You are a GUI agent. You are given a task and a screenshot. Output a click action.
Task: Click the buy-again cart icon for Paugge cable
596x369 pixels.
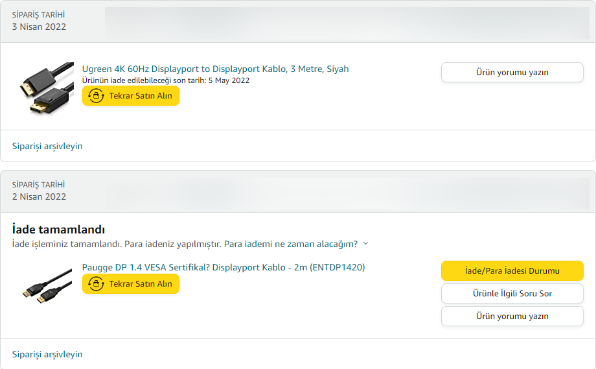coord(97,284)
